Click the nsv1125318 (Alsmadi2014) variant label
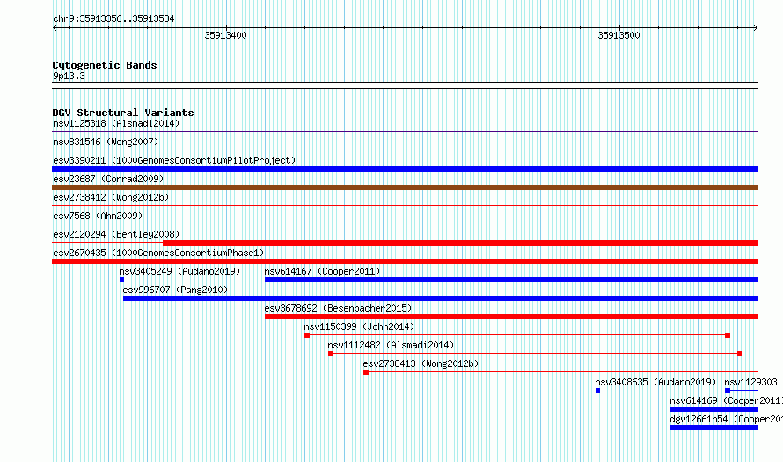The image size is (783, 462). [x=116, y=123]
